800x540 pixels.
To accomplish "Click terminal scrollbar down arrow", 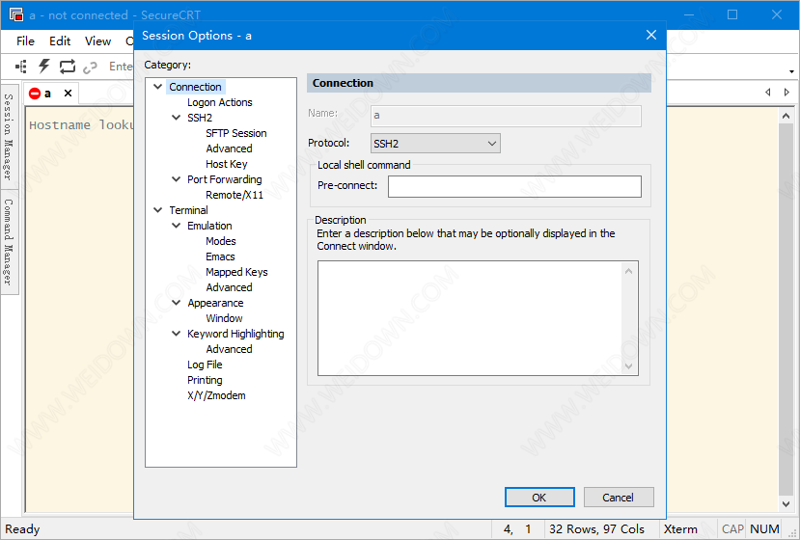I will 786,504.
